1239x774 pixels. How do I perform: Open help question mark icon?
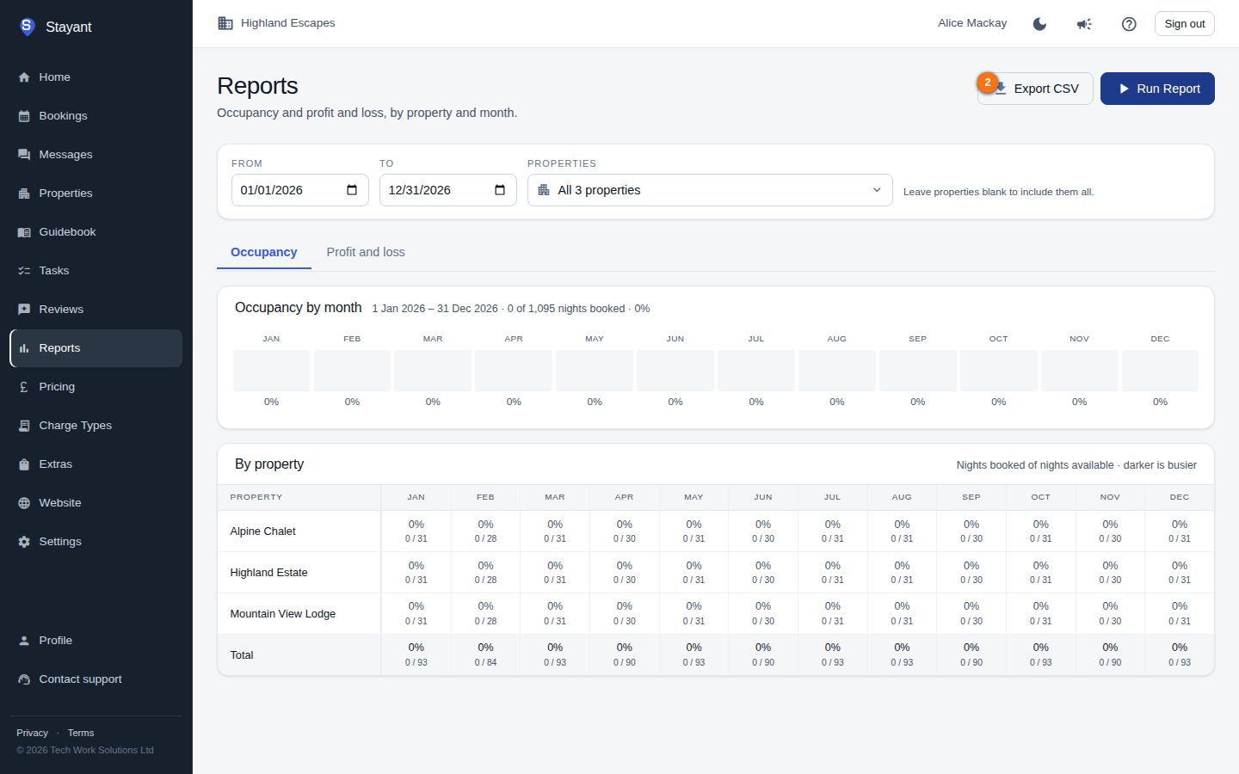click(1129, 24)
